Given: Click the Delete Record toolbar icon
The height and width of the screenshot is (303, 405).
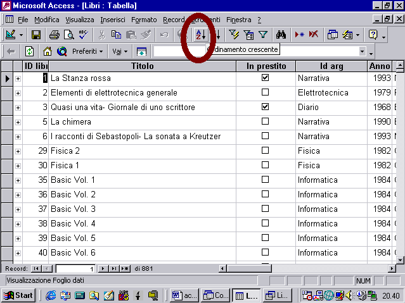Looking at the screenshot, I should 314,35.
